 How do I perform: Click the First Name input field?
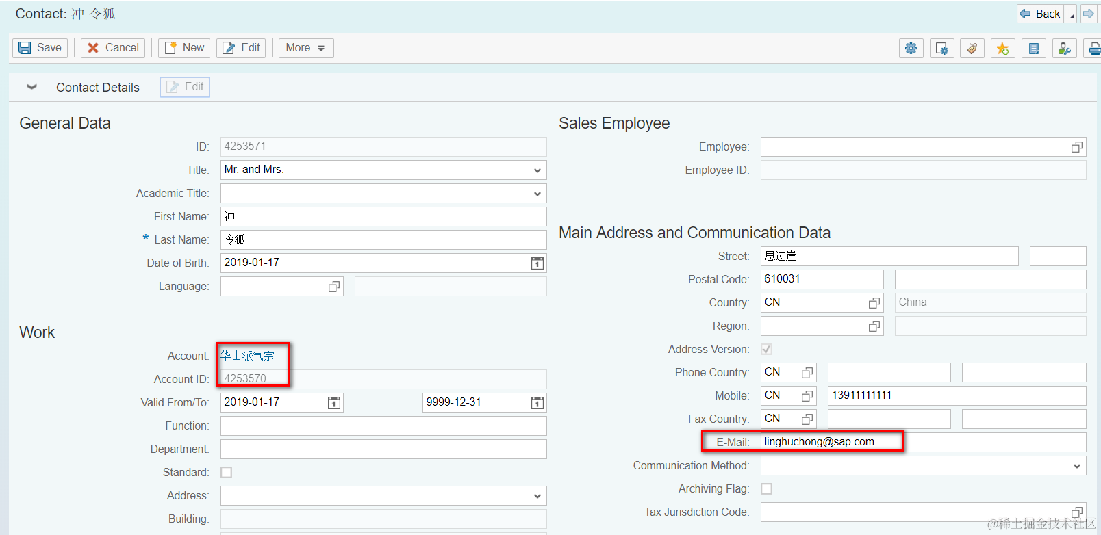coord(383,217)
